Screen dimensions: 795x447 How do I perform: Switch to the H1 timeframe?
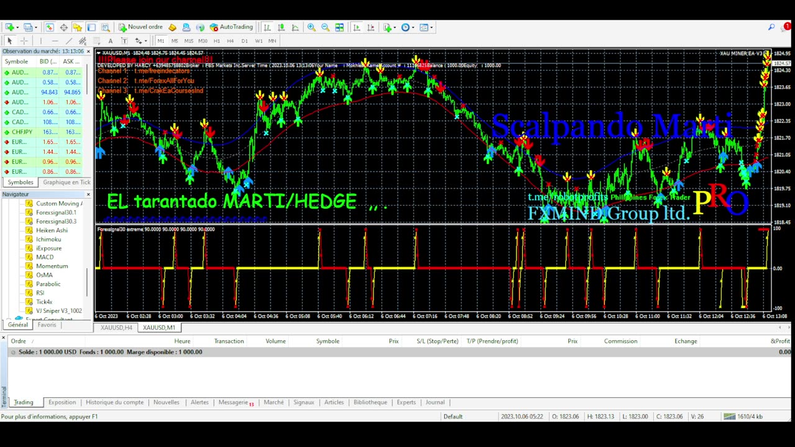click(x=217, y=41)
